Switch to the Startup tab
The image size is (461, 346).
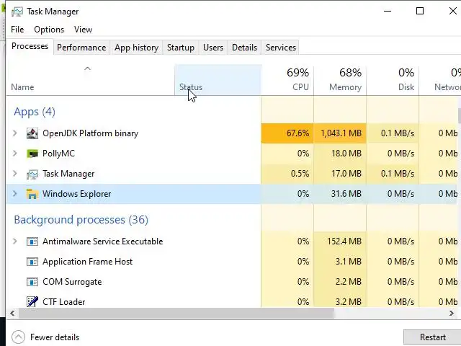point(181,48)
